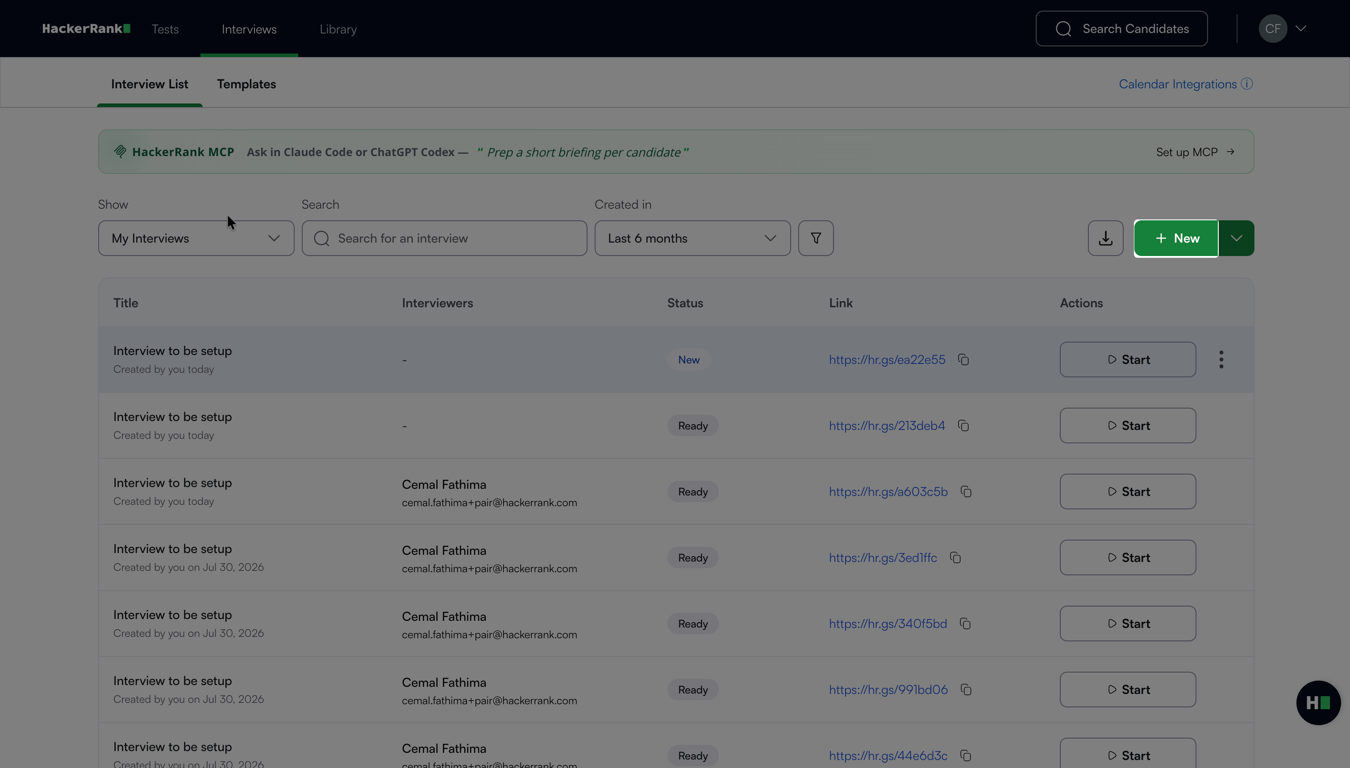Open the HackerRank help chat widget
Viewport: 1350px width, 768px height.
point(1318,702)
